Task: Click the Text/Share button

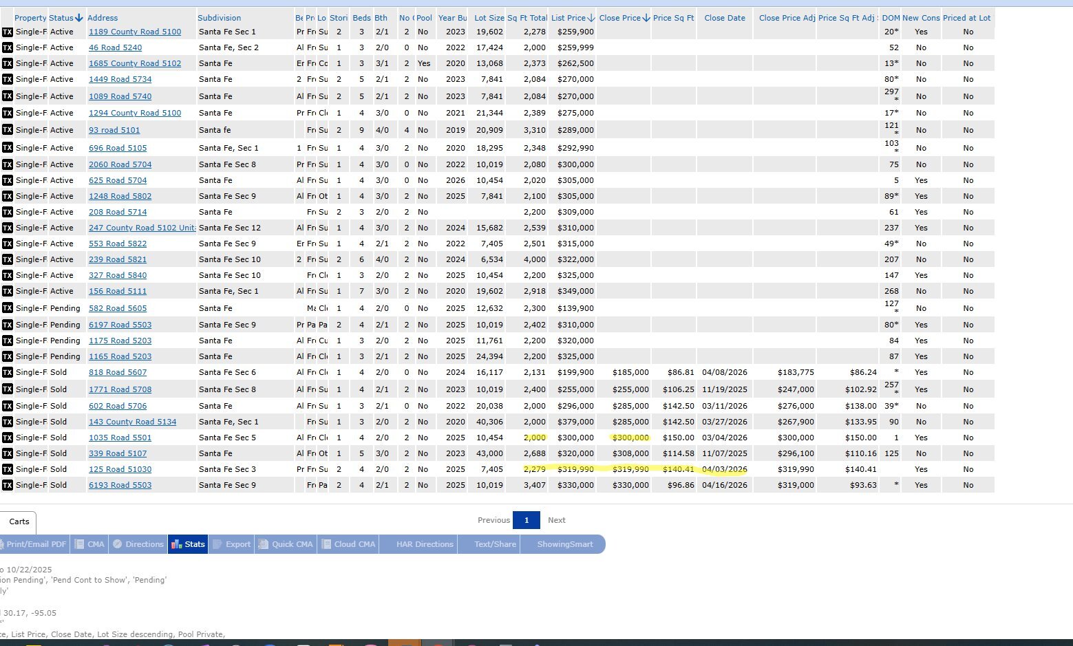Action: point(495,544)
